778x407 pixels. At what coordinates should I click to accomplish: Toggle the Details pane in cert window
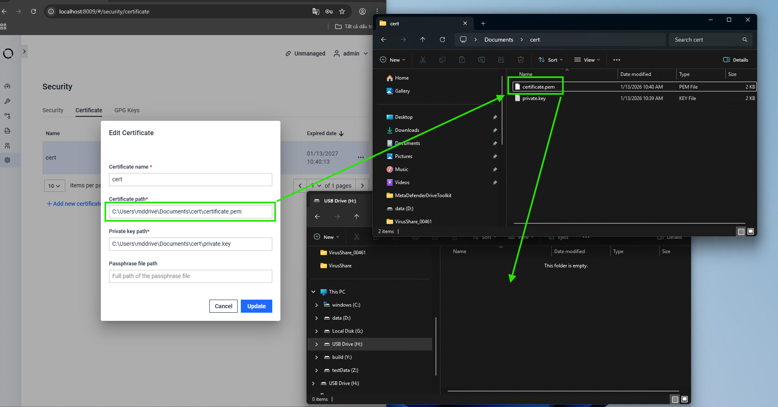click(736, 60)
